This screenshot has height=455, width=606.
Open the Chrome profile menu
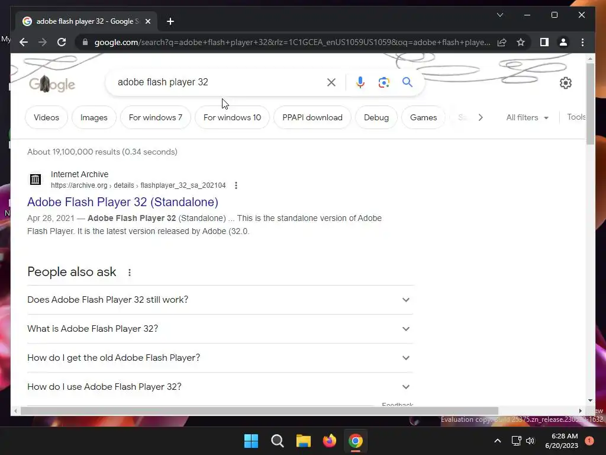(x=563, y=42)
